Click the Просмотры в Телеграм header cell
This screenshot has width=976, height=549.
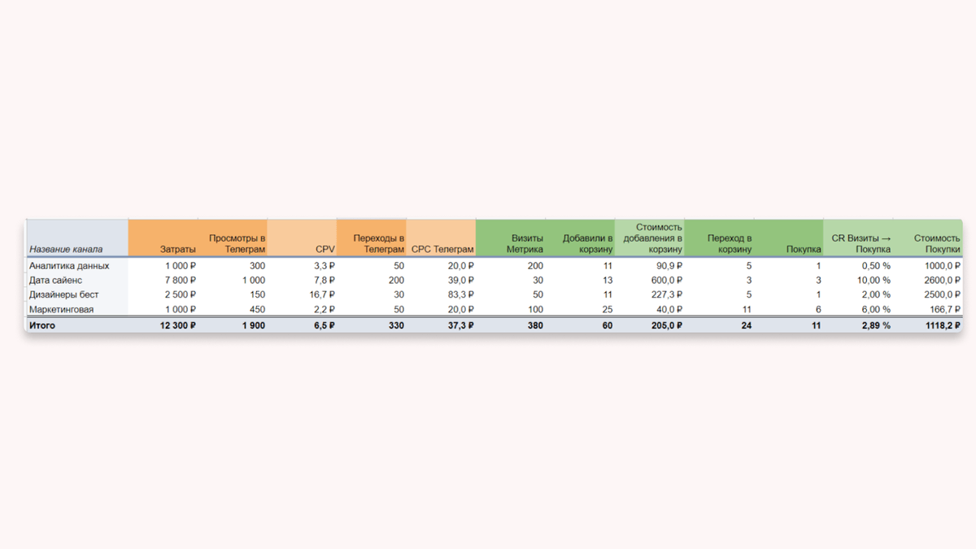[x=233, y=237]
